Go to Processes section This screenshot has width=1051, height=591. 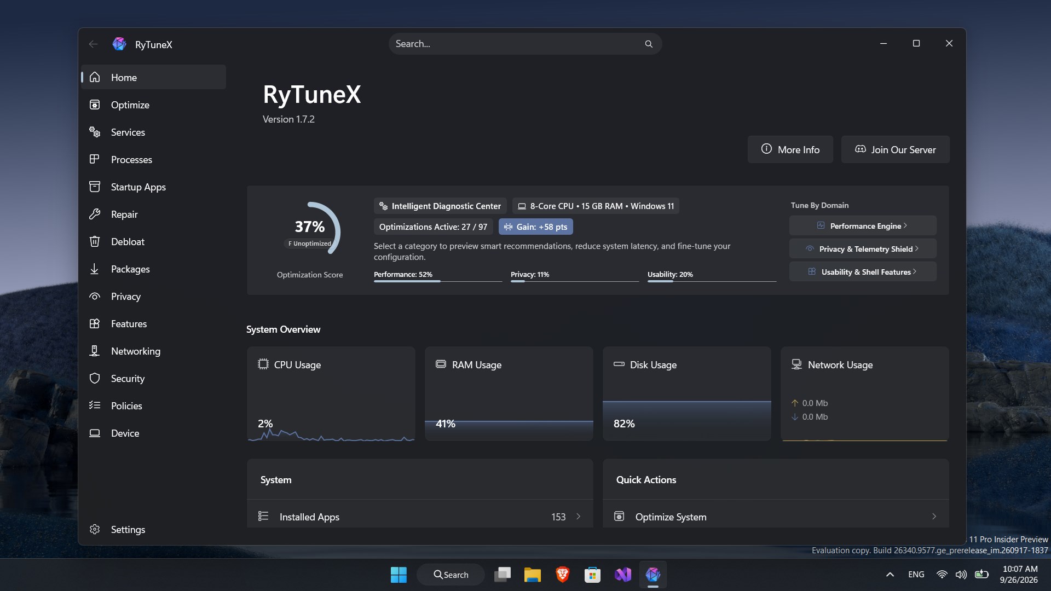pos(153,159)
